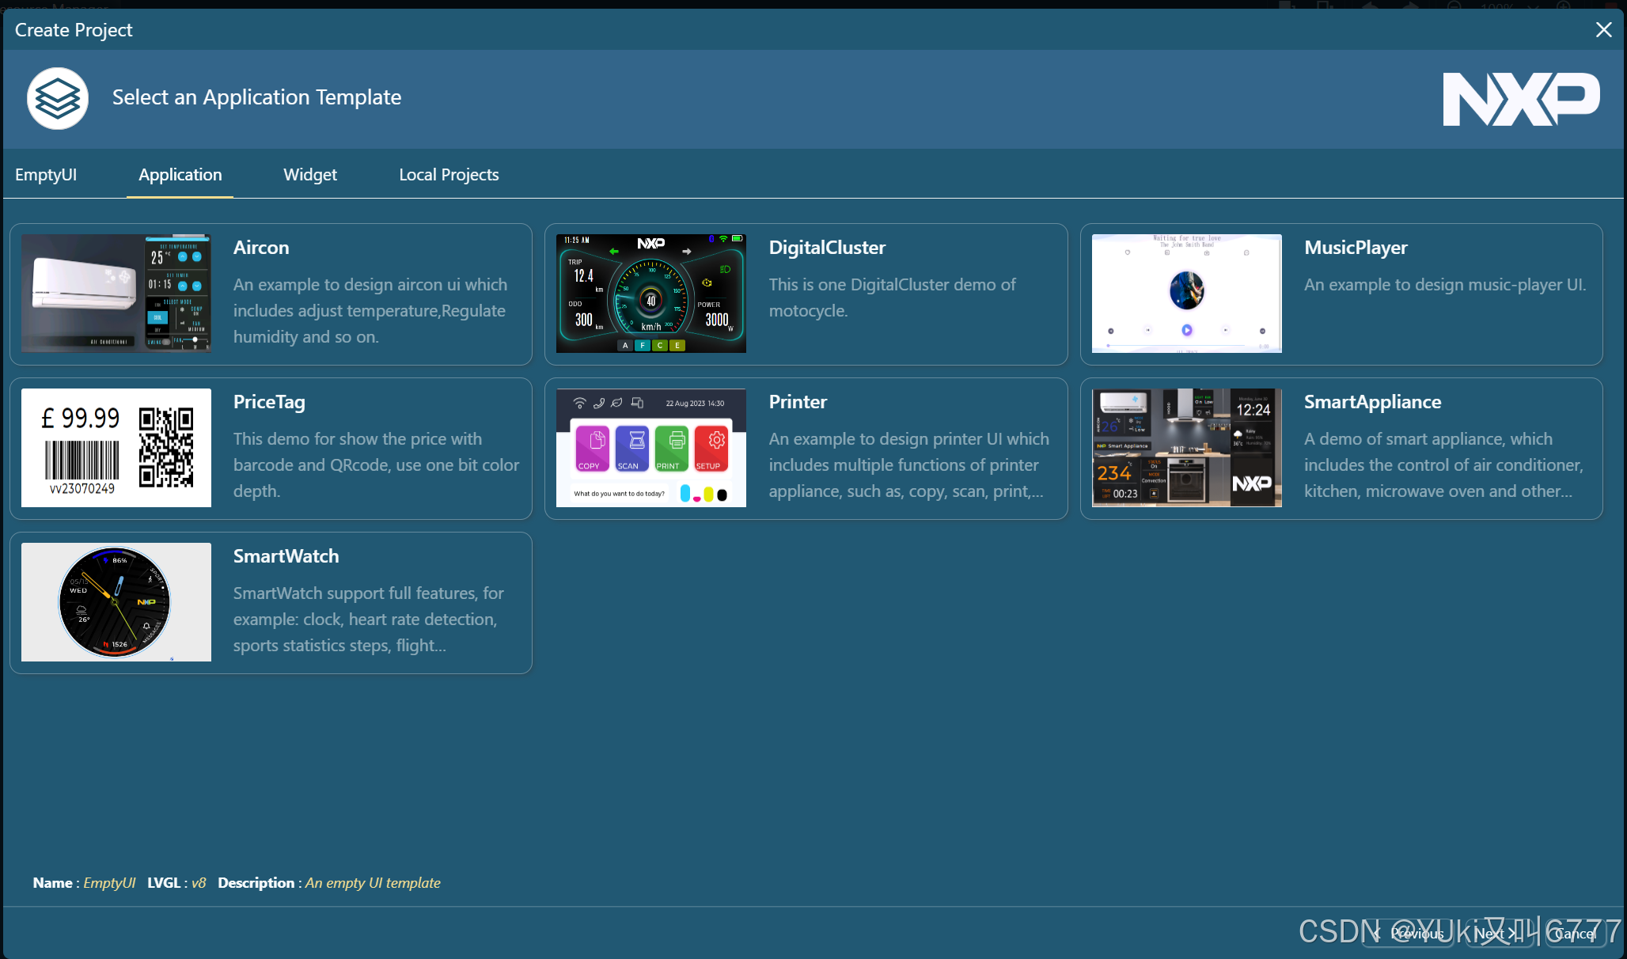1627x959 pixels.
Task: Click the NXP logo in header
Action: pyautogui.click(x=1520, y=99)
